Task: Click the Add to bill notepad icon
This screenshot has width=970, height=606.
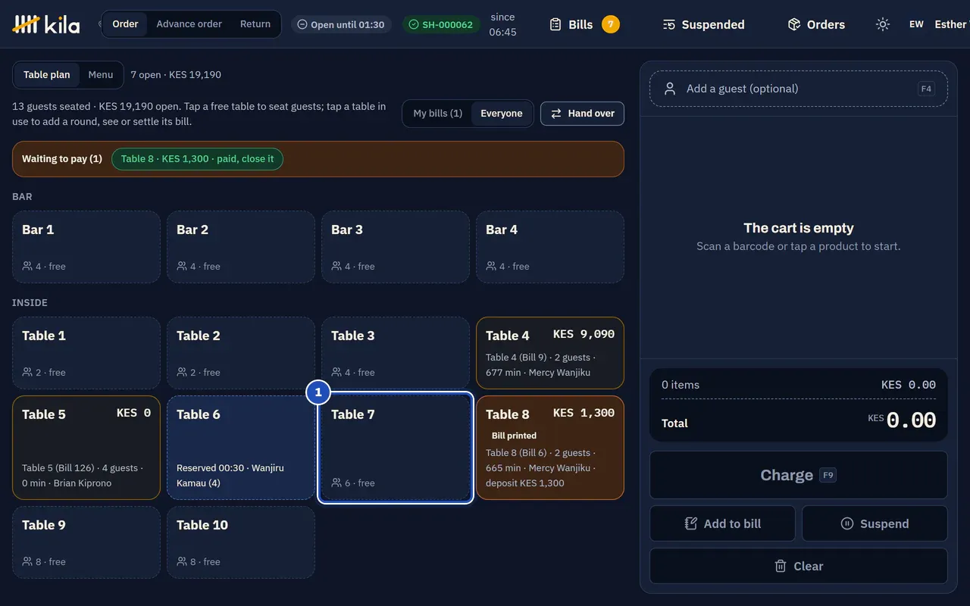Action: point(691,523)
